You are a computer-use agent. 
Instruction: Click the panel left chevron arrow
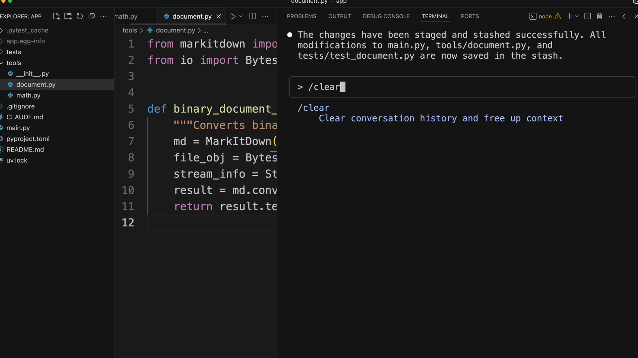[624, 16]
